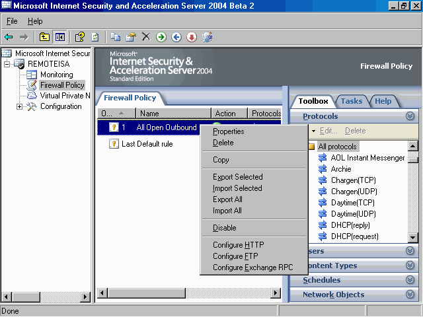Expand the Configuration tree node
The width and height of the screenshot is (423, 317).
tap(19, 106)
